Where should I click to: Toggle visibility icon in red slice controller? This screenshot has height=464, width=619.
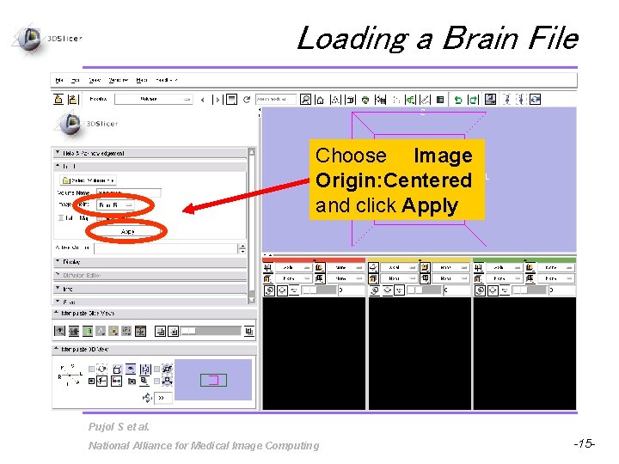tap(282, 290)
